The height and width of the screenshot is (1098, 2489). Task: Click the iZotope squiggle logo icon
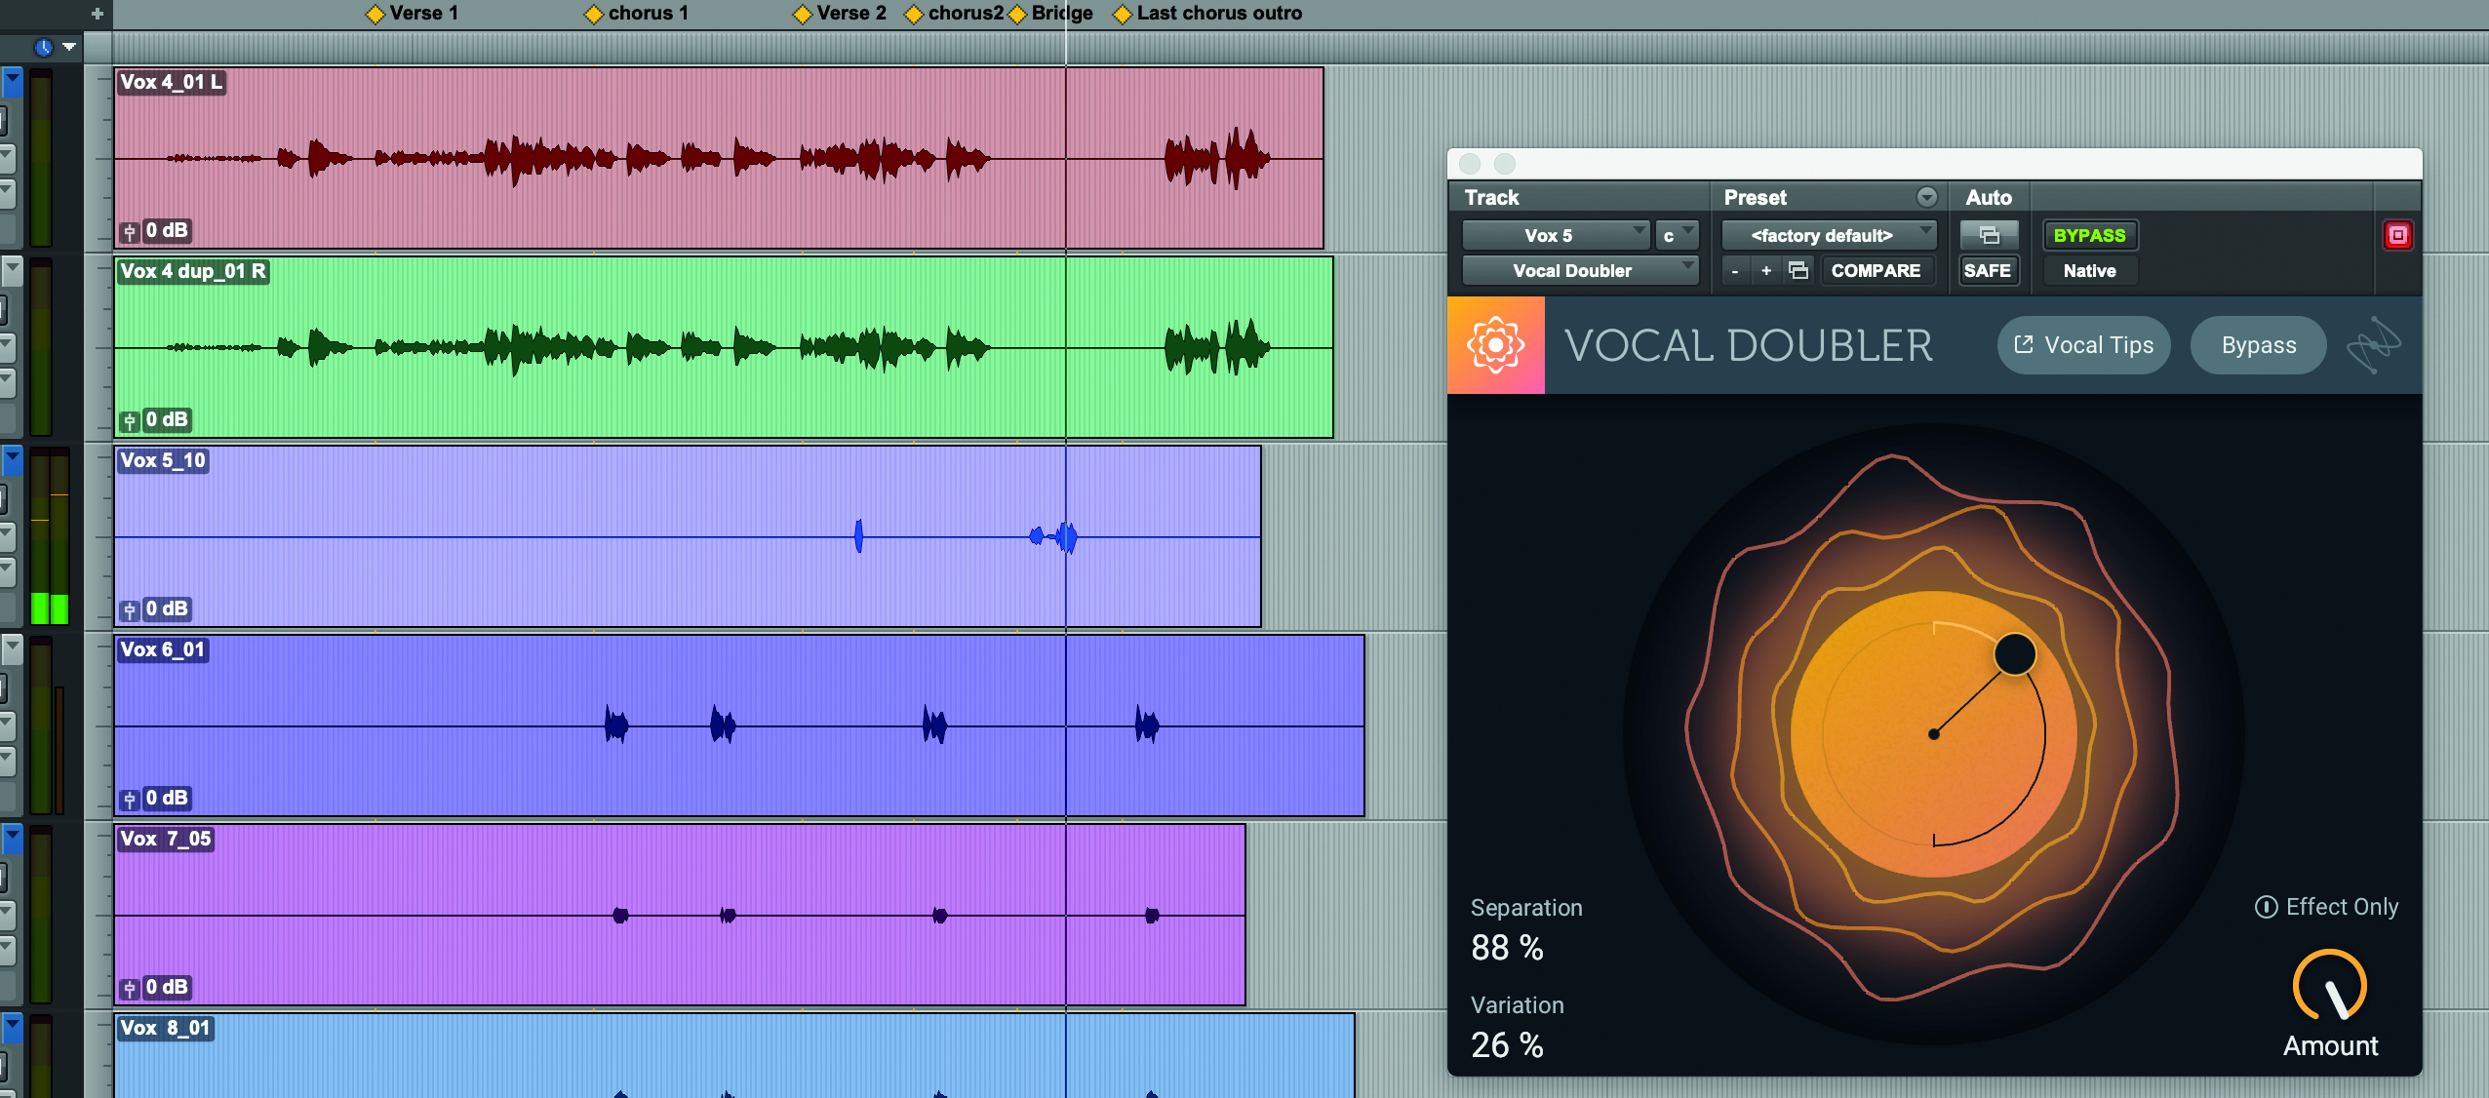pos(2373,345)
